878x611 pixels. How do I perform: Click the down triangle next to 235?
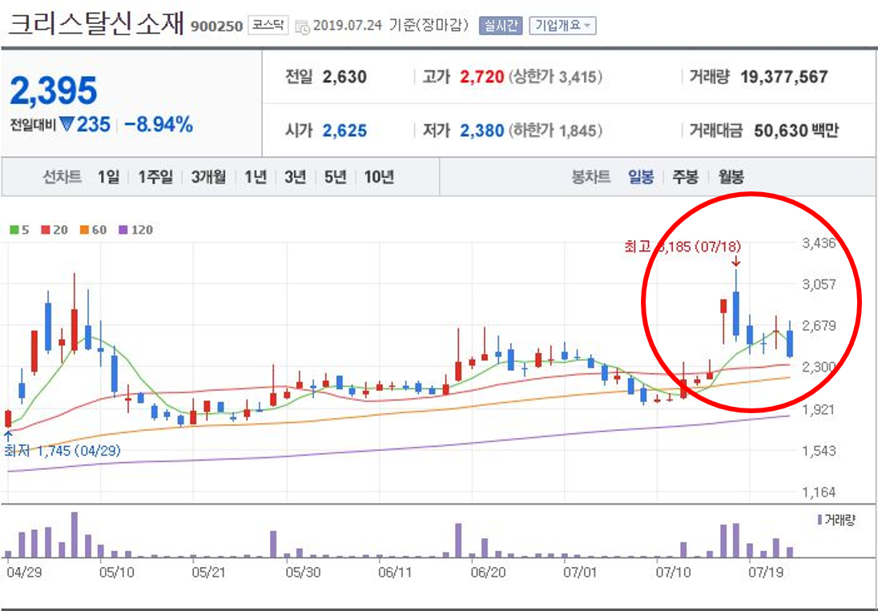pyautogui.click(x=66, y=125)
